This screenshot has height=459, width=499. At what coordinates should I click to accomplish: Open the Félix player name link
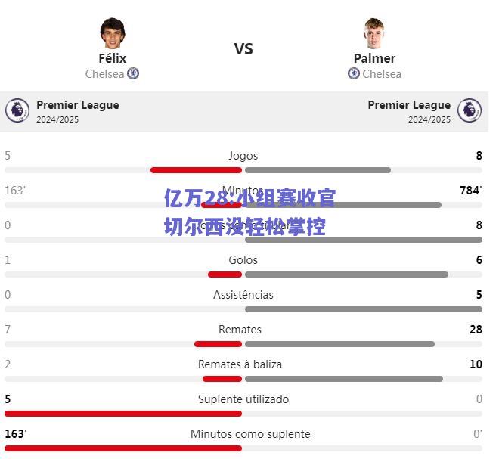(113, 58)
